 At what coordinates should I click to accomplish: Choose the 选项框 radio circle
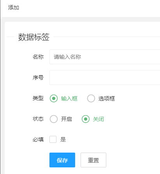91,98
